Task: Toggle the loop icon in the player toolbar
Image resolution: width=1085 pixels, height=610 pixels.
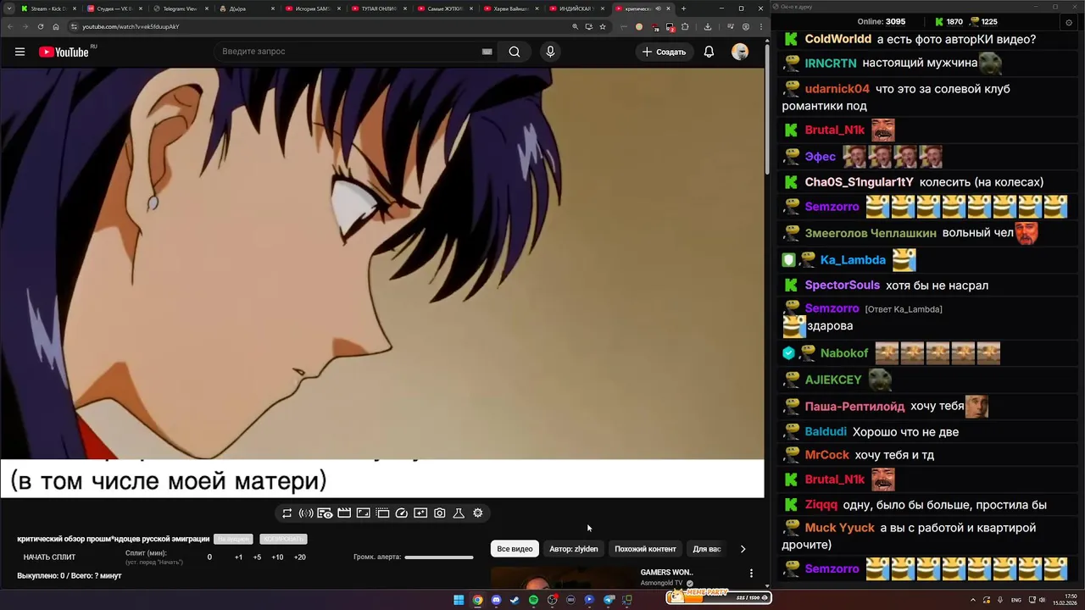Action: point(287,513)
